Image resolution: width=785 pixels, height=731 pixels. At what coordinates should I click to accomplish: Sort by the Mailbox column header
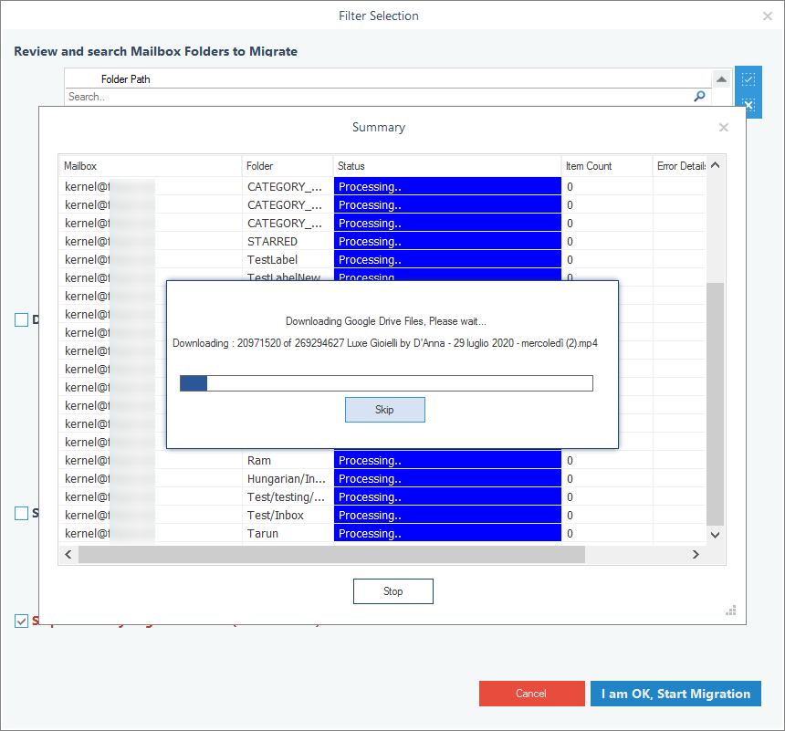click(x=151, y=166)
